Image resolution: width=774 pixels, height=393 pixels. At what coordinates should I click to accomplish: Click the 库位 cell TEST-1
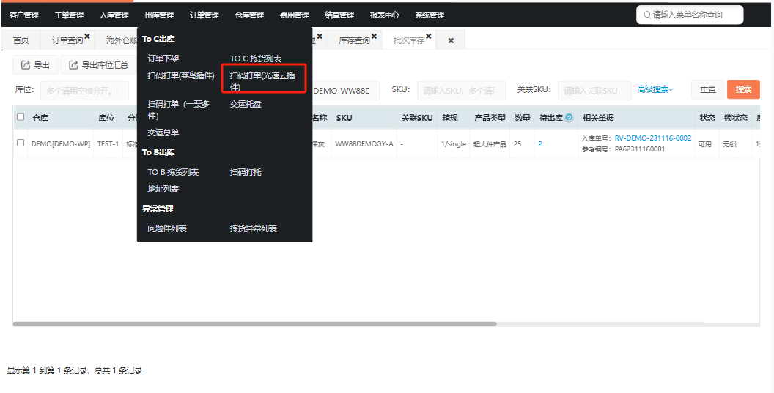(108, 144)
